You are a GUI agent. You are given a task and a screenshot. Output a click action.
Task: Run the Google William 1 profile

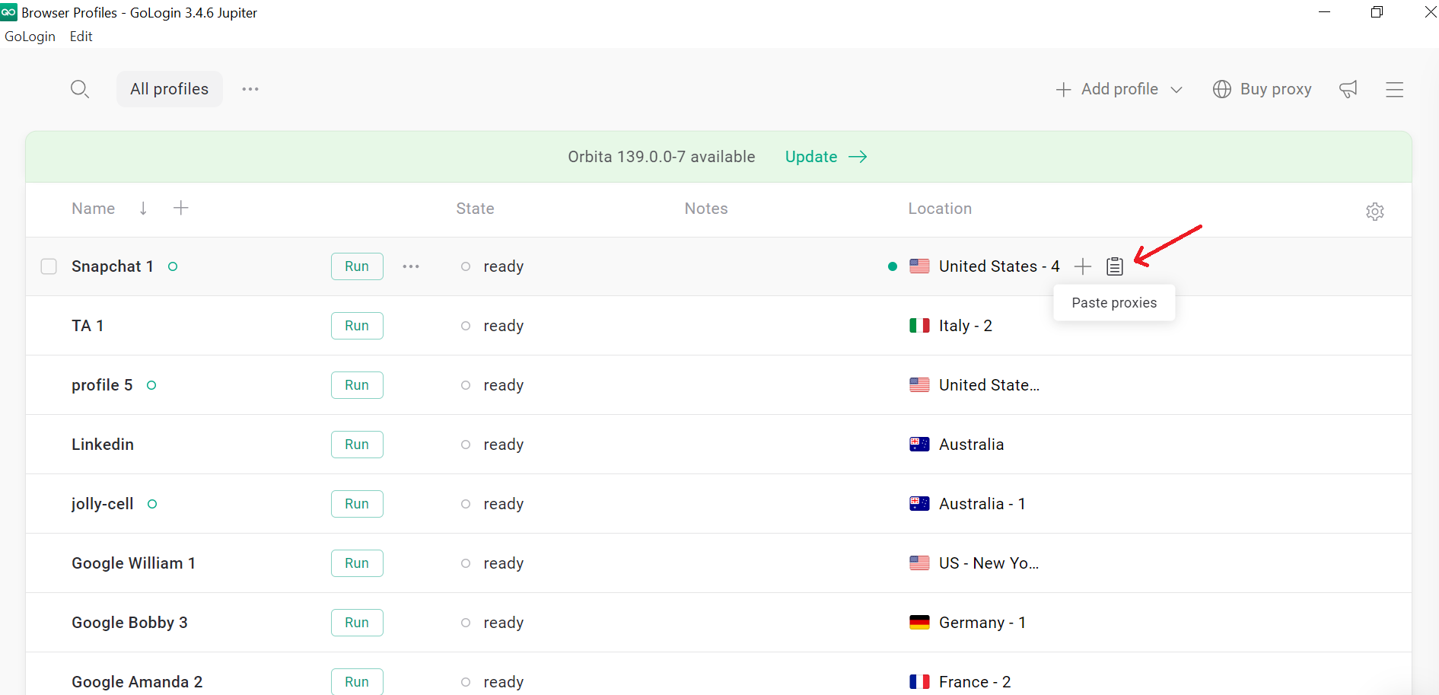tap(357, 563)
